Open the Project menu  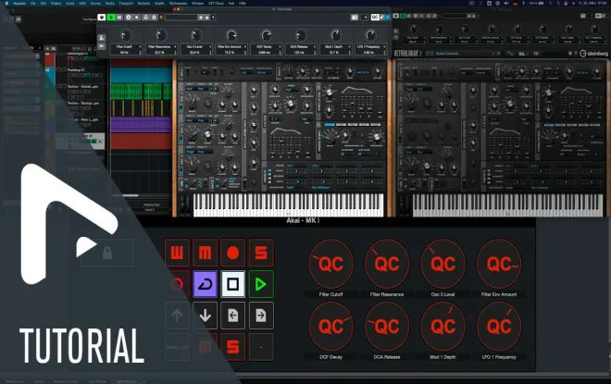click(56, 3)
